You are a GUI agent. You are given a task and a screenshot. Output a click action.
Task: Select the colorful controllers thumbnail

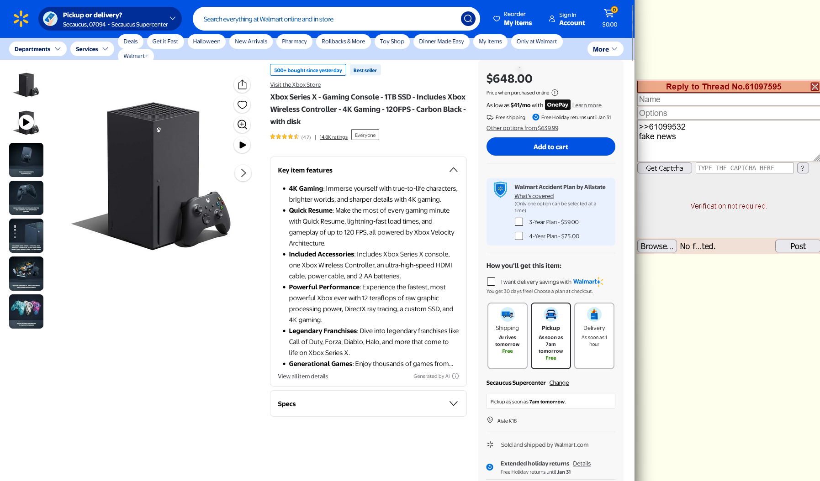26,312
